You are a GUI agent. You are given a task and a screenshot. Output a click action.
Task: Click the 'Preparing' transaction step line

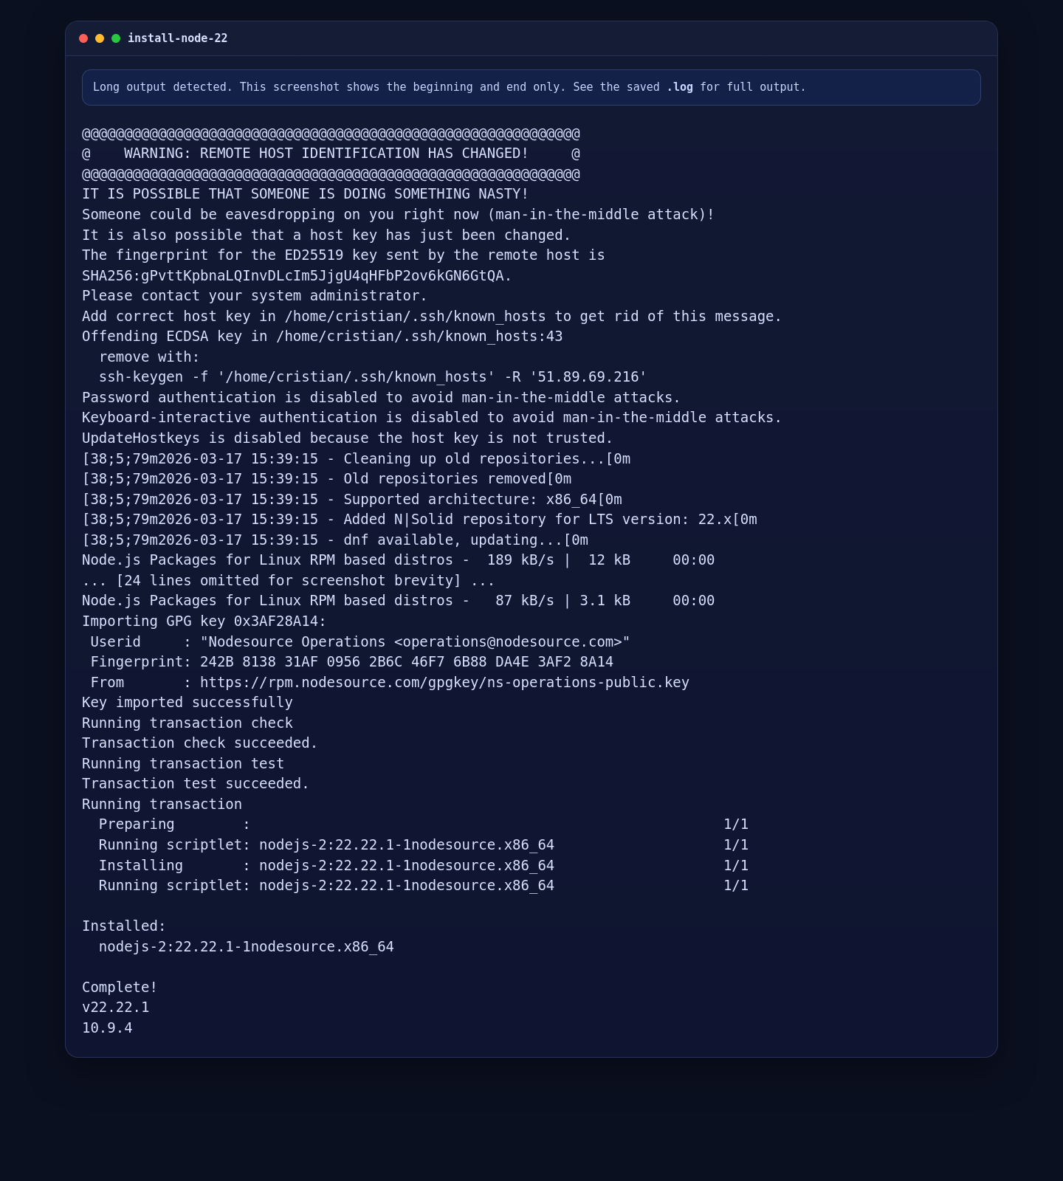pyautogui.click(x=424, y=824)
